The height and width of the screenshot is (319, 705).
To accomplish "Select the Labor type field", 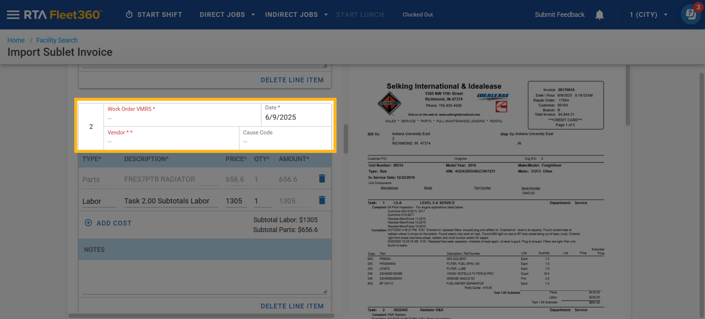I will (x=99, y=201).
